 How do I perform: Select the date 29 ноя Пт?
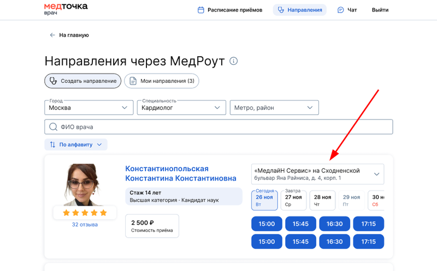(351, 200)
